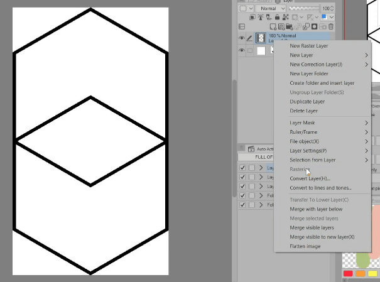Open the Normal blending mode dropdown
This screenshot has width=380, height=282.
273,8
